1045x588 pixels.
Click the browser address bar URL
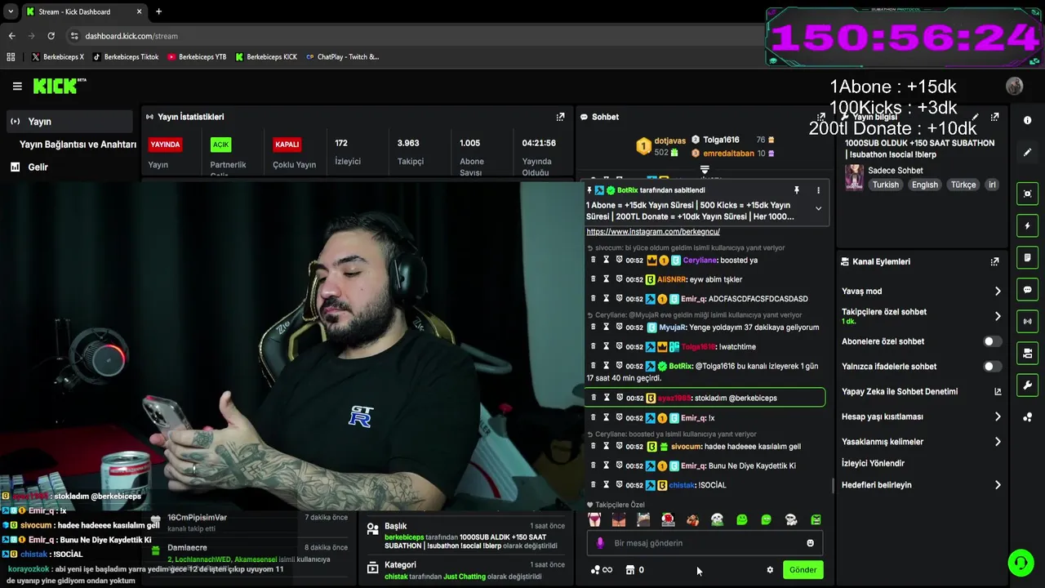click(x=131, y=36)
